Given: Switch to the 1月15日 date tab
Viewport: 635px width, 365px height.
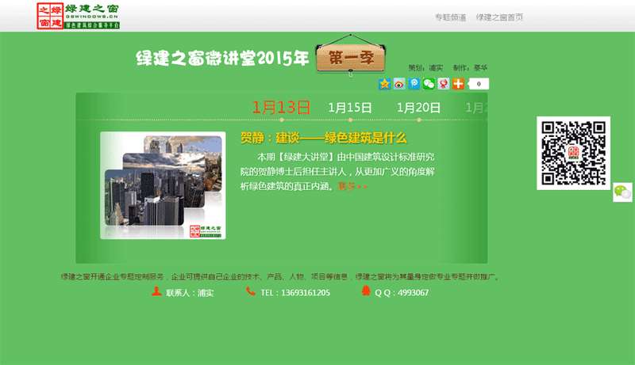Looking at the screenshot, I should tap(350, 107).
